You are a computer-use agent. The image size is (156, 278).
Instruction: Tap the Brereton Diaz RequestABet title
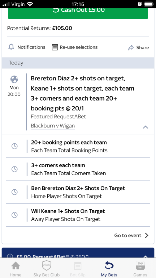click(x=82, y=93)
